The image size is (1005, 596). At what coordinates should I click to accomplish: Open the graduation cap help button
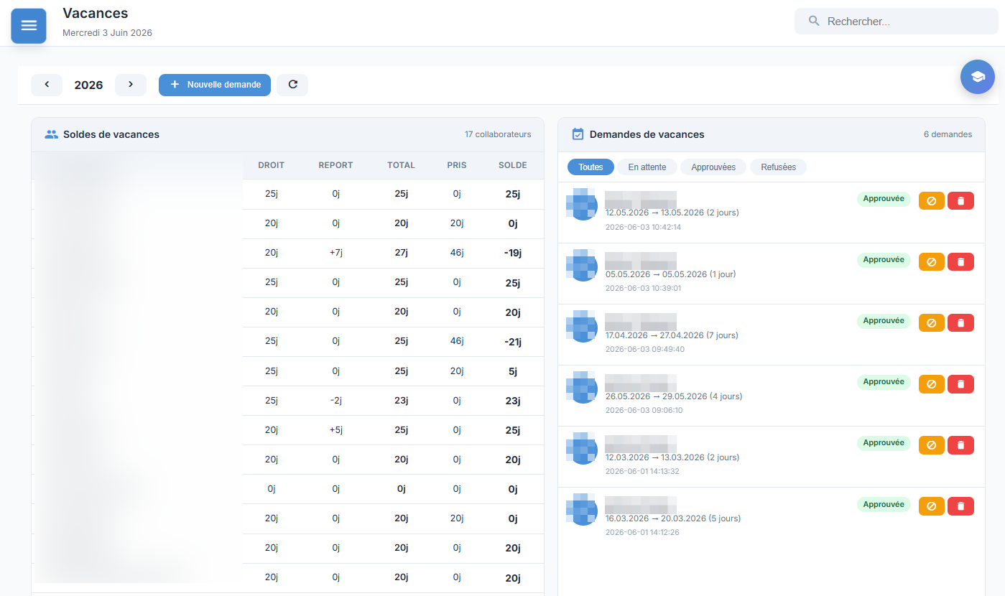978,77
